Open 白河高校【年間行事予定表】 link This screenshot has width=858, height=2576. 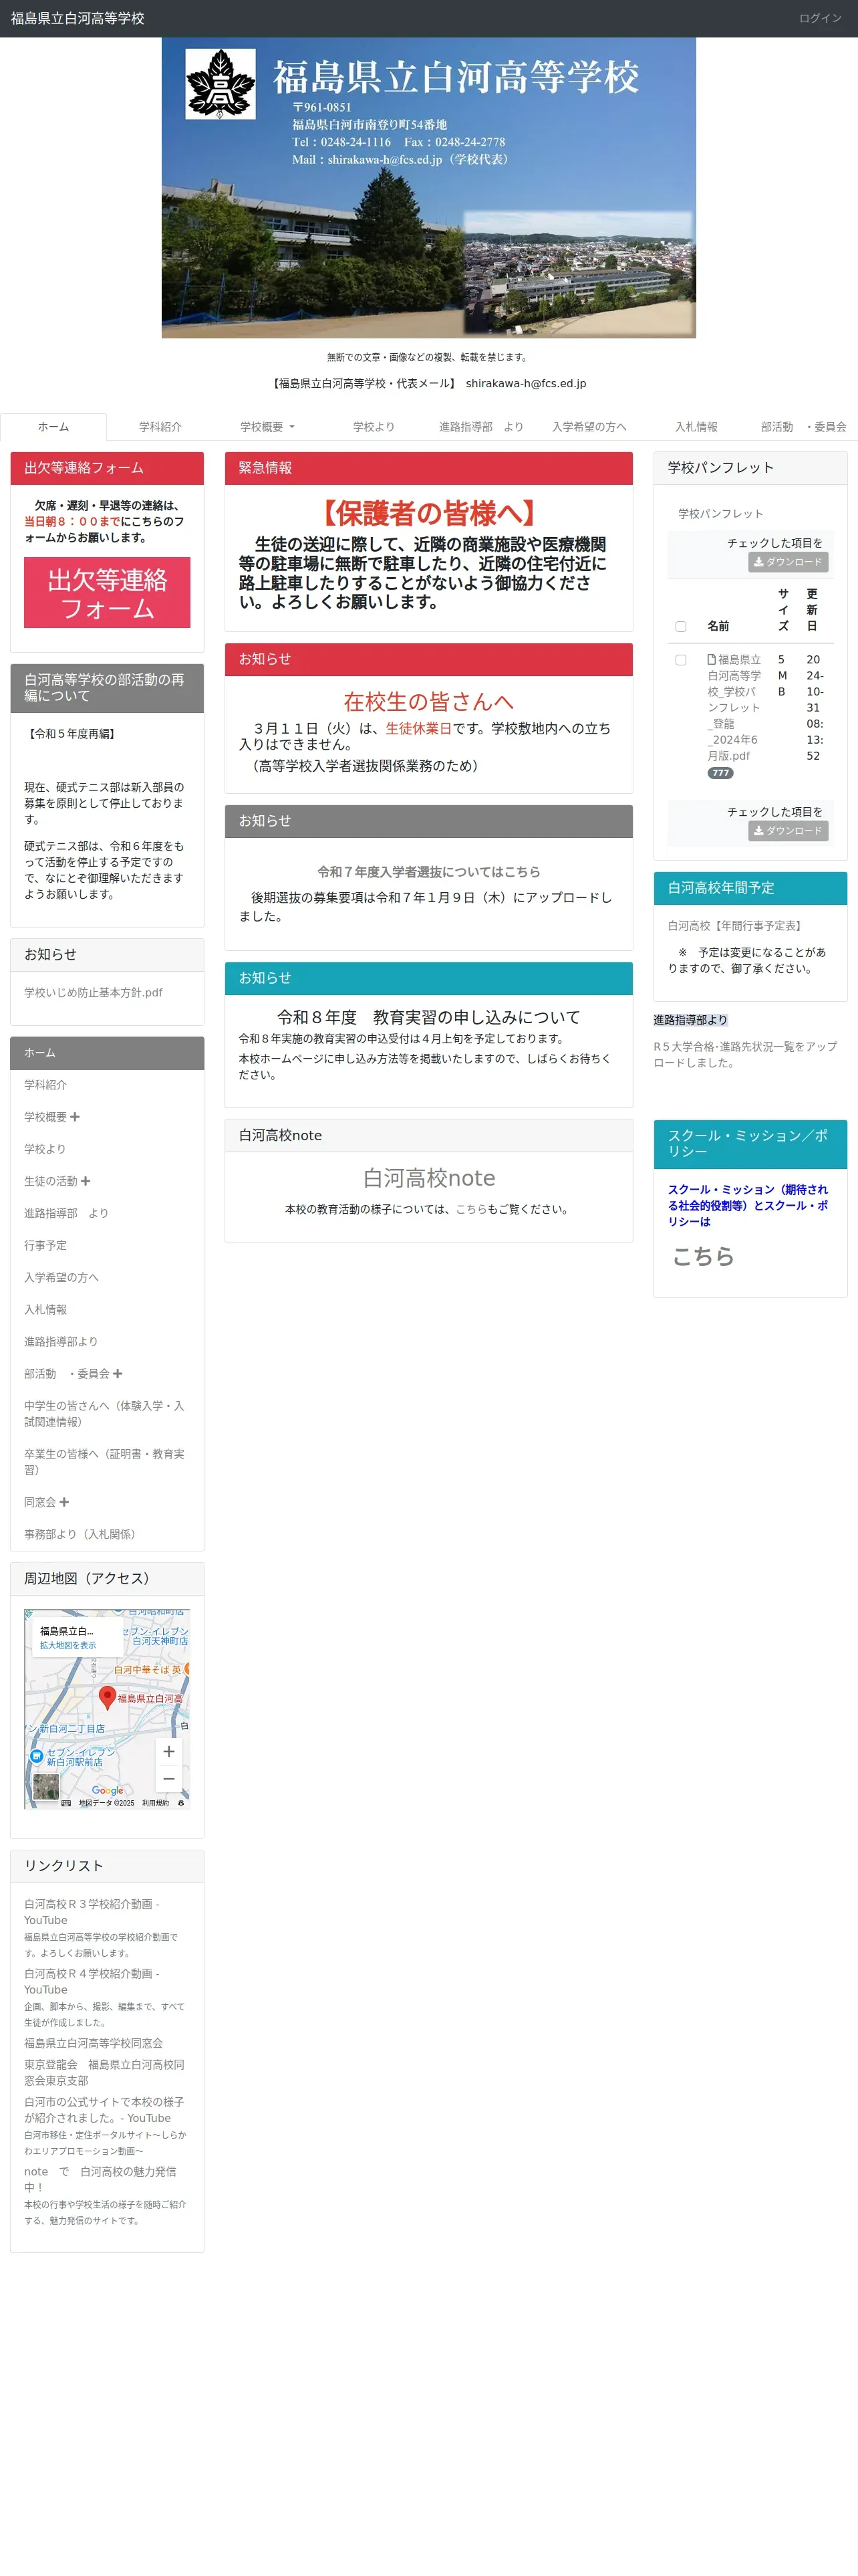tap(737, 926)
